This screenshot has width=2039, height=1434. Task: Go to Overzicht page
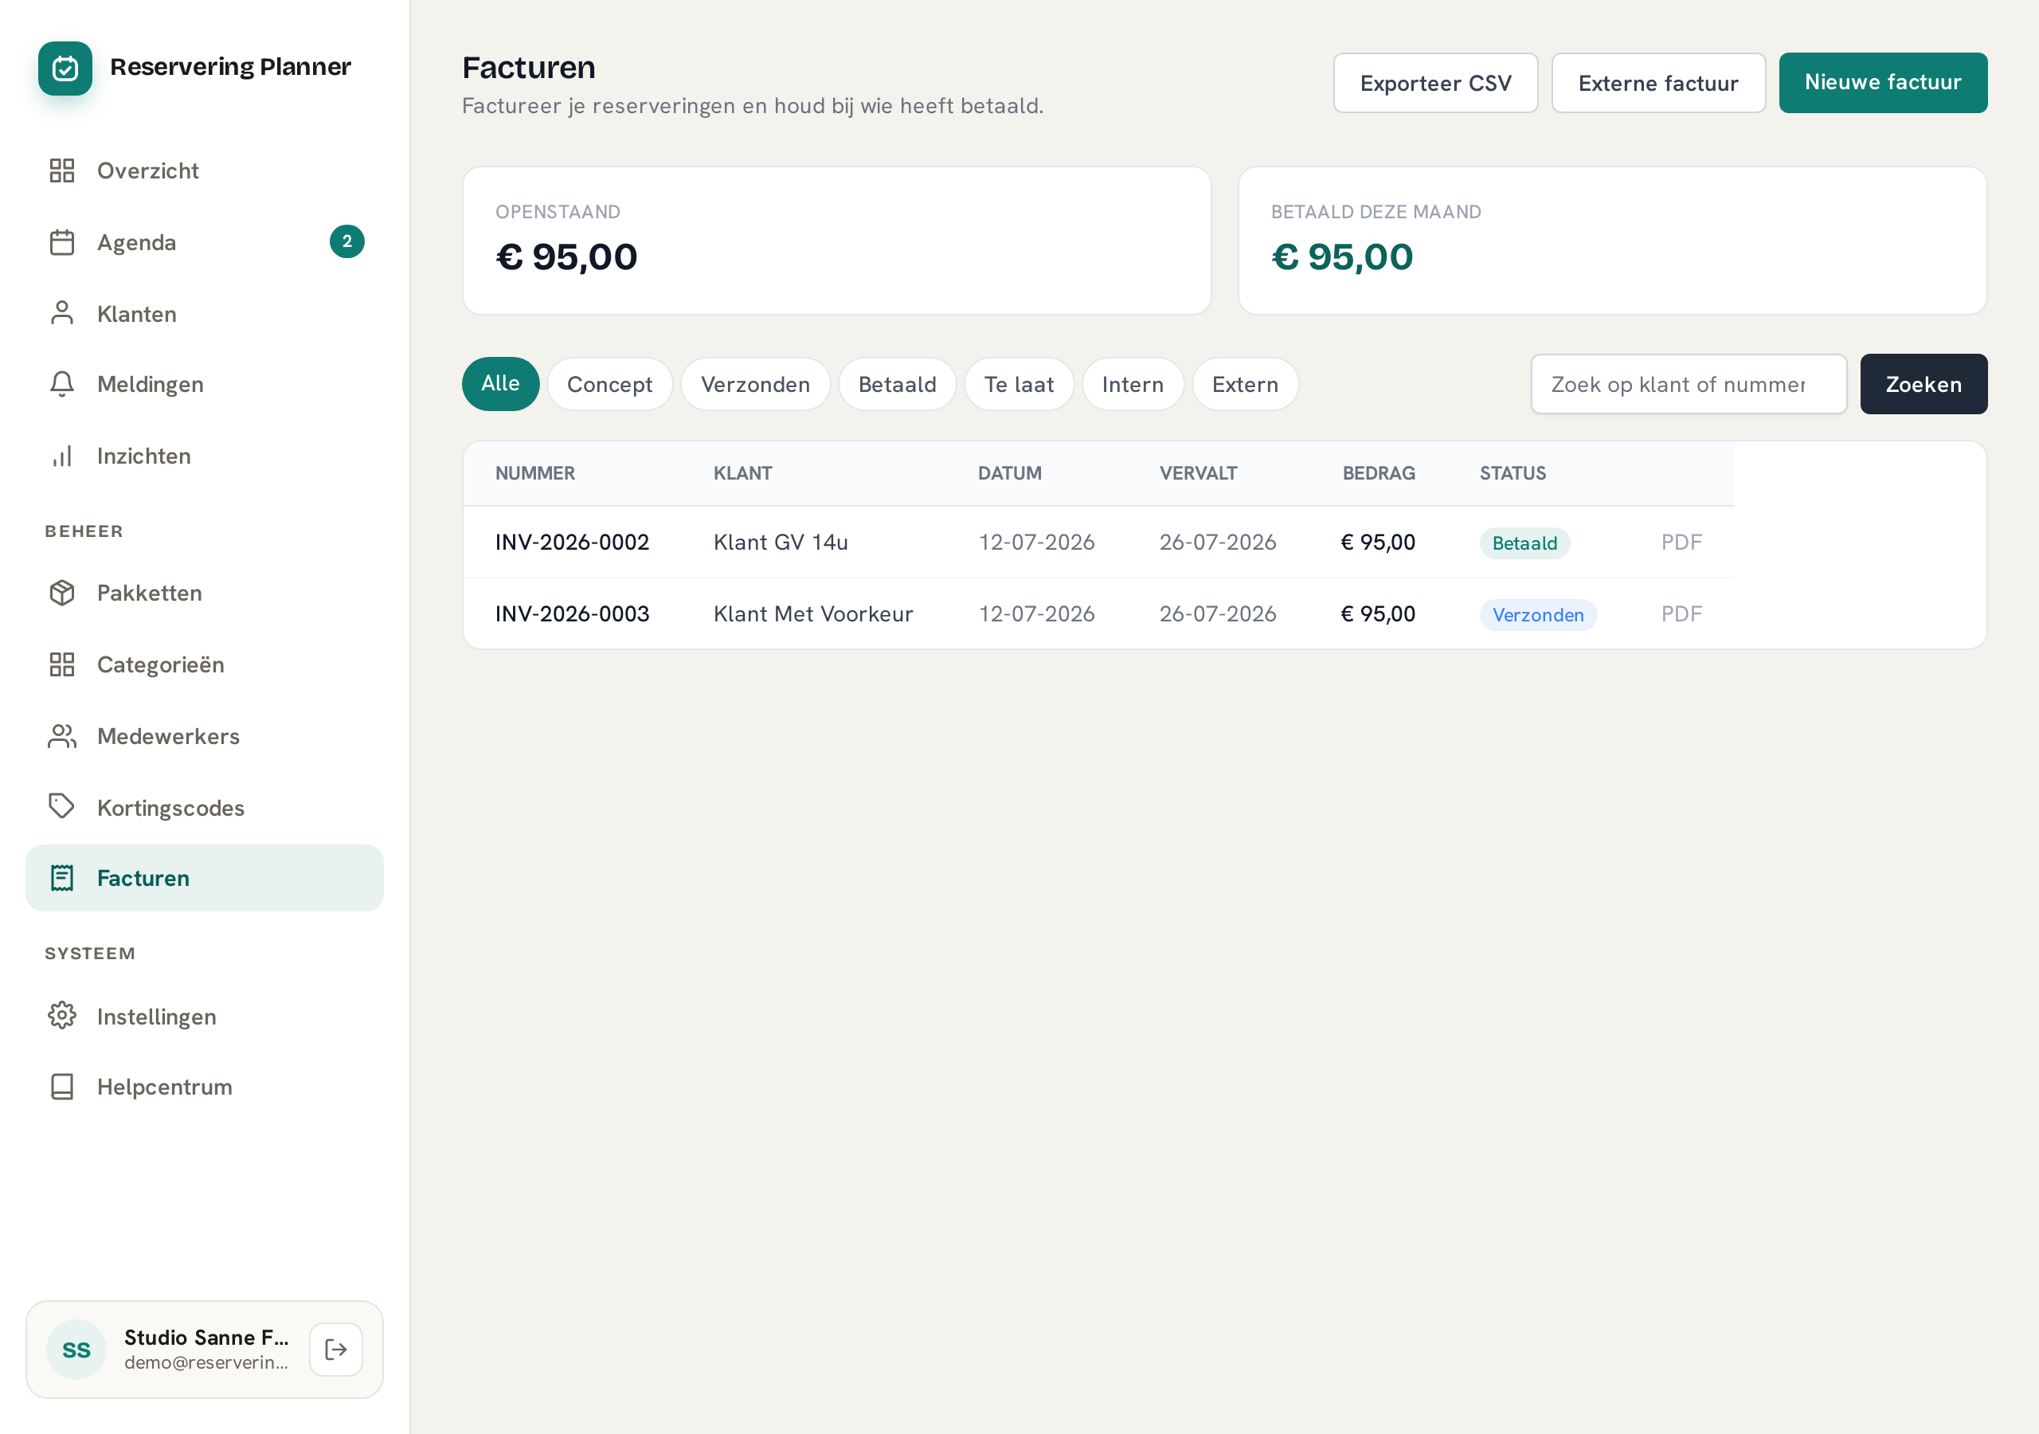click(204, 170)
